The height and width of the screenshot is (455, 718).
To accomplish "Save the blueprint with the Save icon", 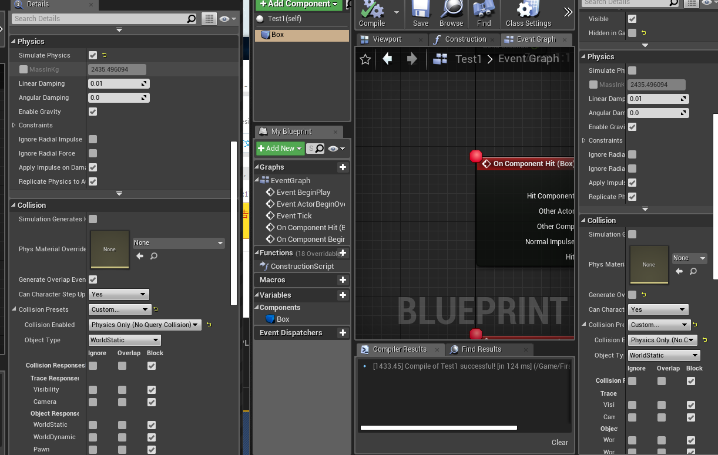I will pyautogui.click(x=420, y=14).
